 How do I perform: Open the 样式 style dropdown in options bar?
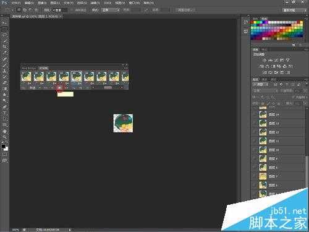(x=111, y=10)
